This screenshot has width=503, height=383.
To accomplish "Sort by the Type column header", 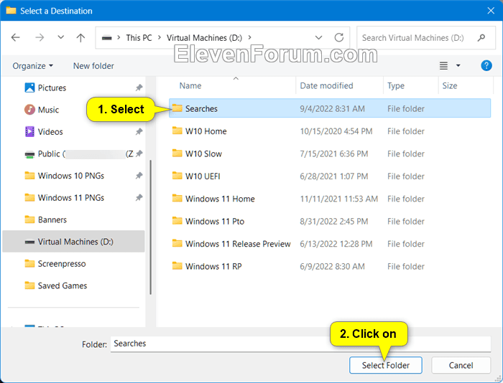I will [x=396, y=86].
